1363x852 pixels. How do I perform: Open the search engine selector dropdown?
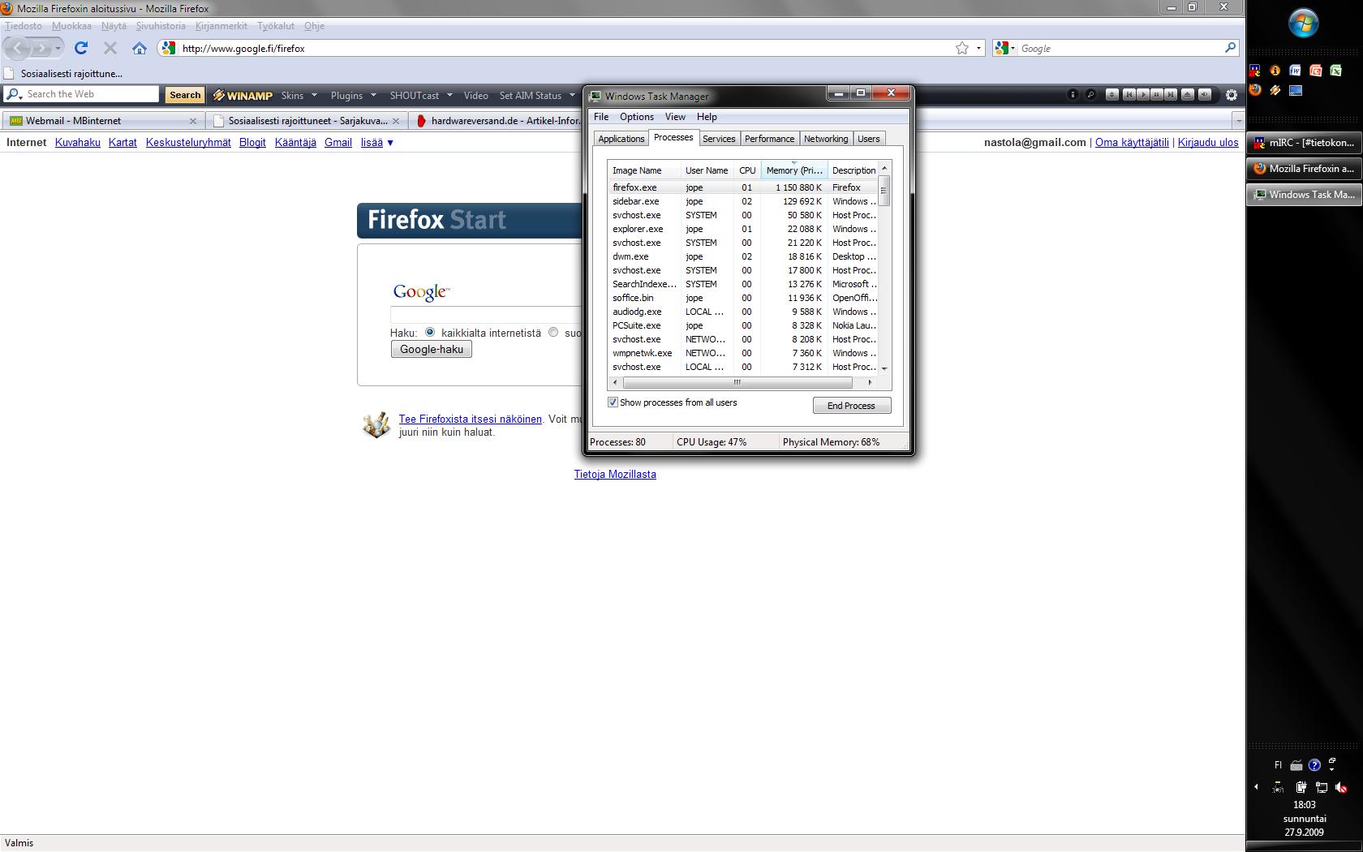click(1005, 49)
